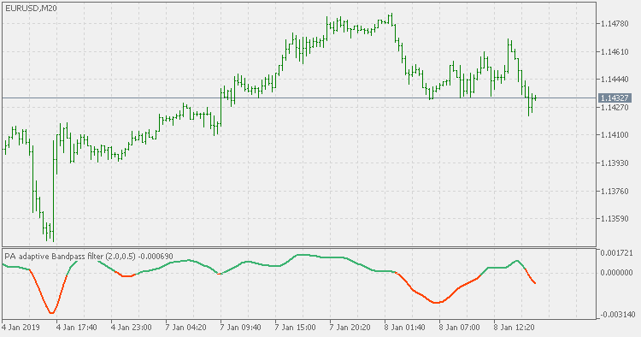Click the 4 Jan 23:00 time label
The width and height of the screenshot is (641, 337).
tap(132, 328)
